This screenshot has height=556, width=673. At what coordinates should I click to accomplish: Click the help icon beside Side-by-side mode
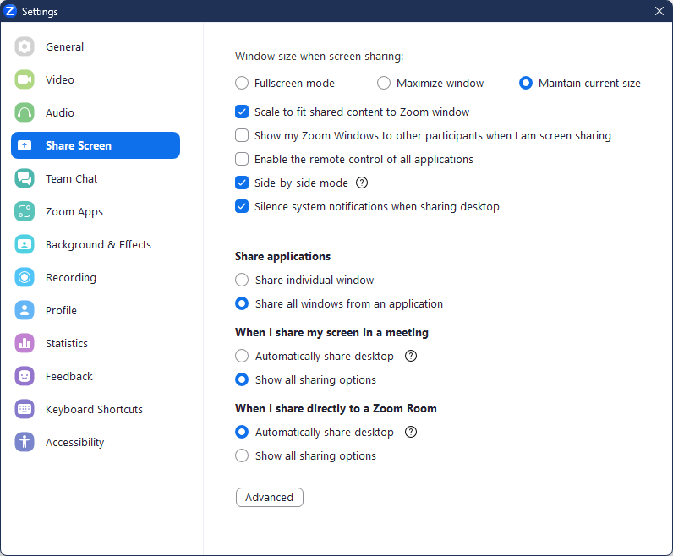point(362,183)
